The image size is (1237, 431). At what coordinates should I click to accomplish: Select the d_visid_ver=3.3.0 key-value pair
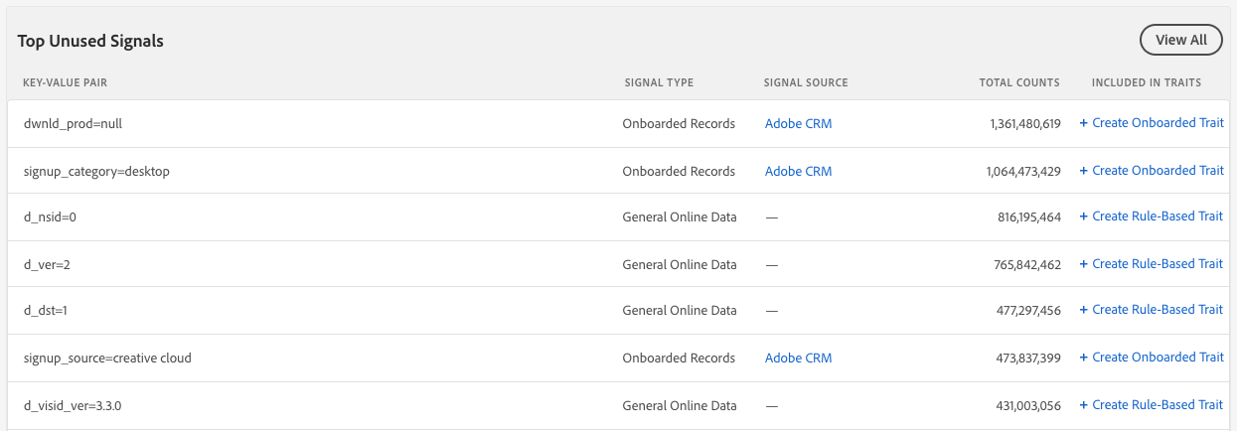(79, 405)
